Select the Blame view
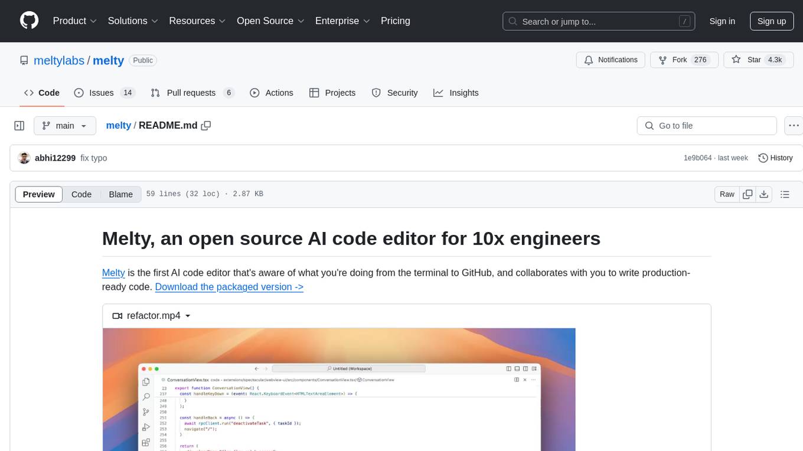Image resolution: width=803 pixels, height=451 pixels. click(x=121, y=194)
